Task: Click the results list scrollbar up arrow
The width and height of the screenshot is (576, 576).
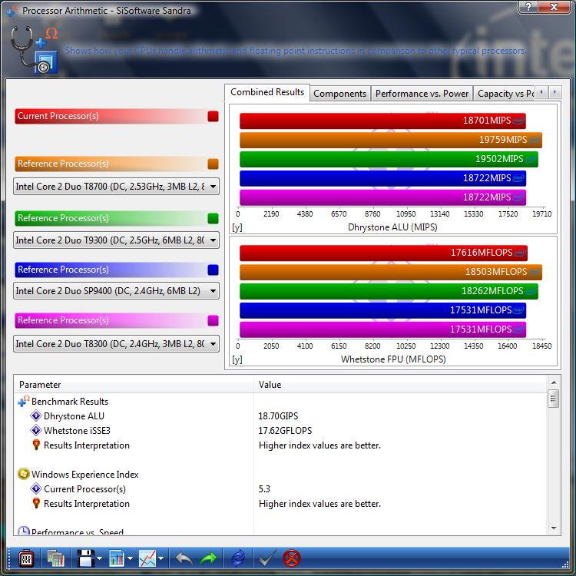Action: 554,382
